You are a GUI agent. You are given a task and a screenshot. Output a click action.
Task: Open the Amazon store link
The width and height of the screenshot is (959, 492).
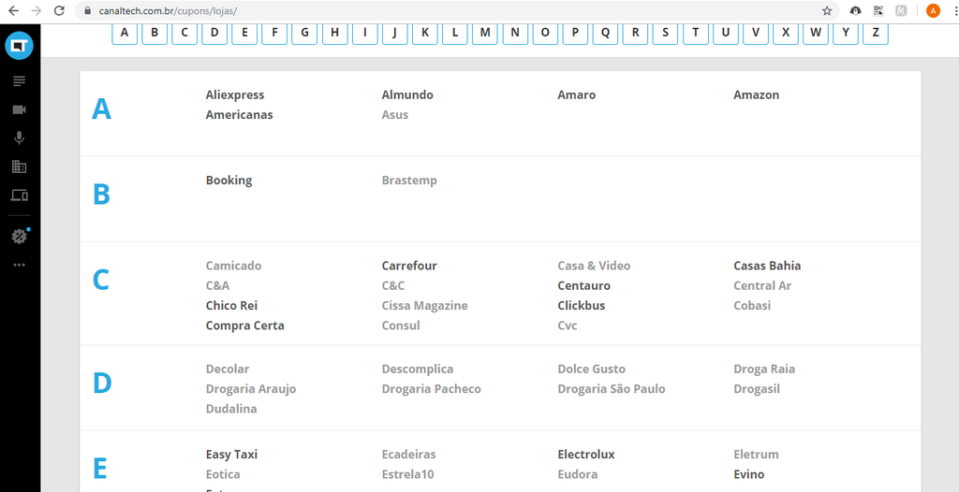(x=757, y=94)
